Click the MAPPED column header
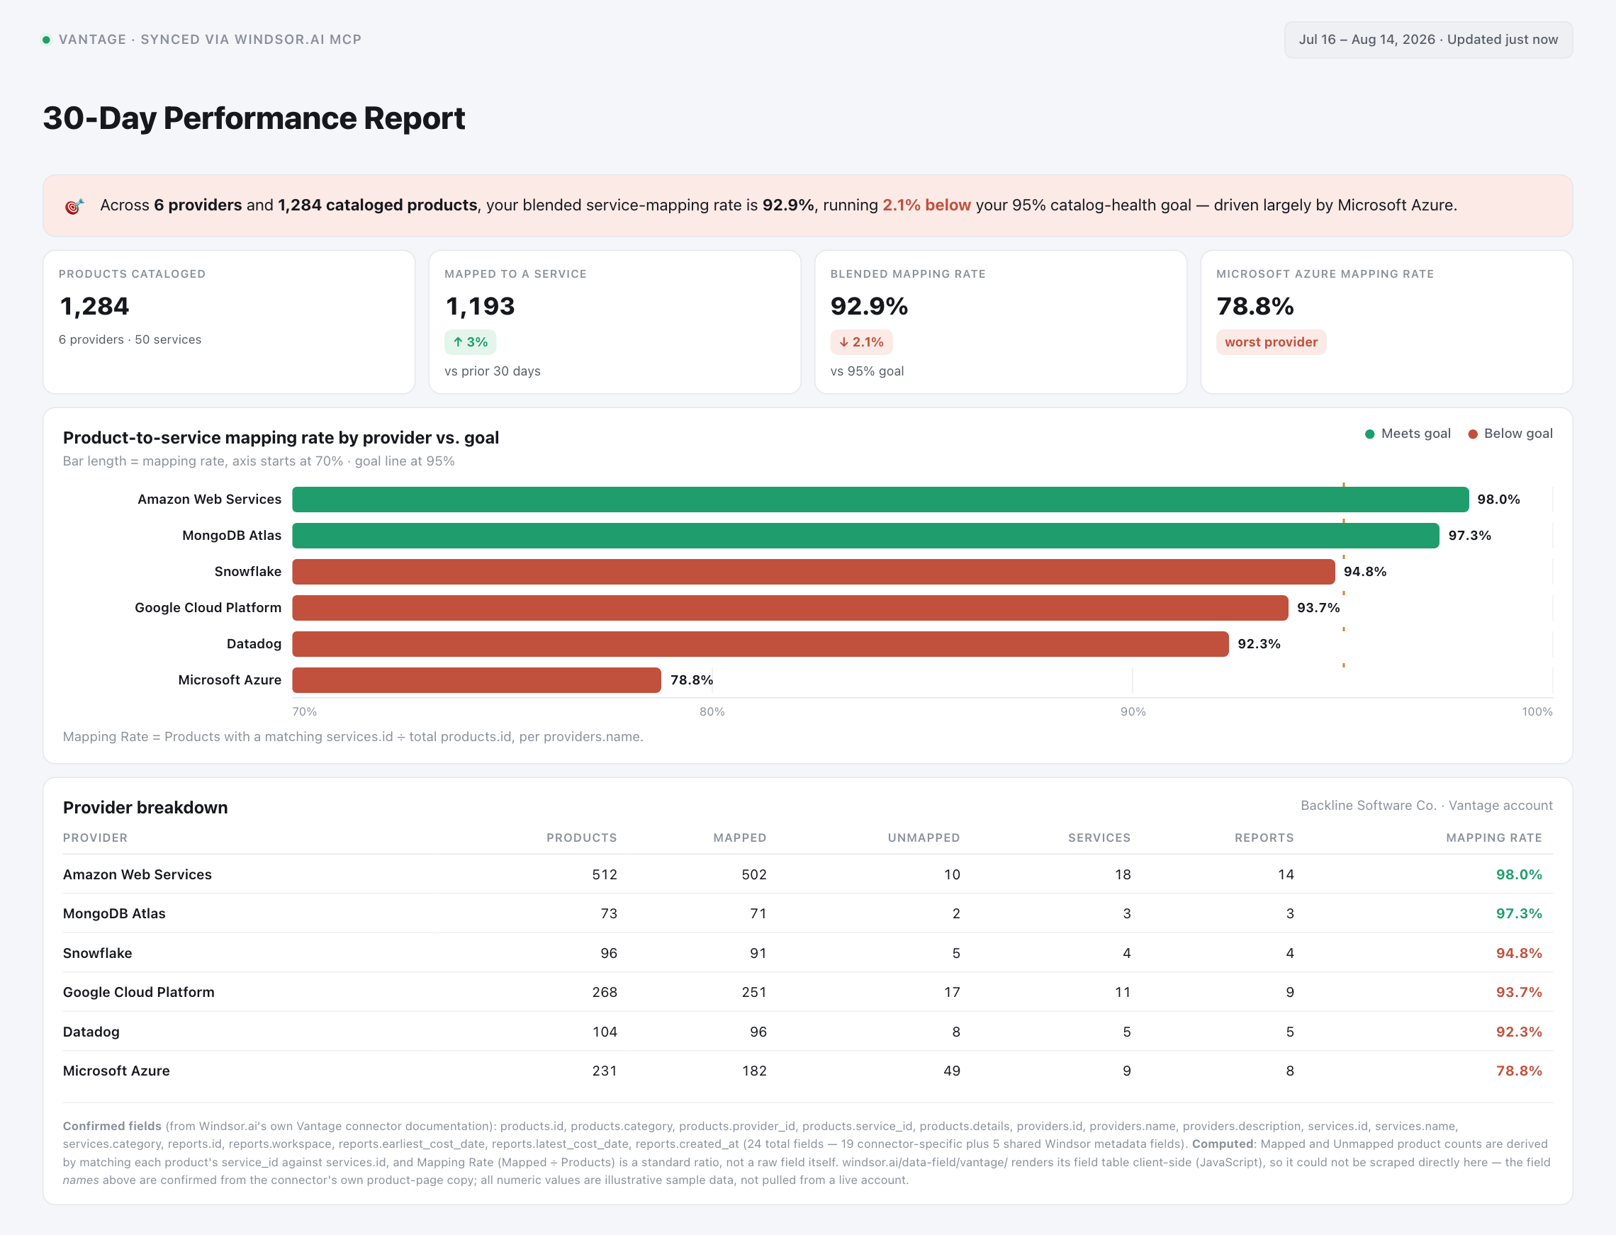The width and height of the screenshot is (1616, 1235). pyautogui.click(x=740, y=838)
